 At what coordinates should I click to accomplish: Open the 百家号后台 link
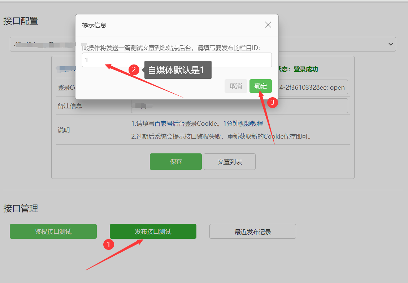(x=169, y=123)
